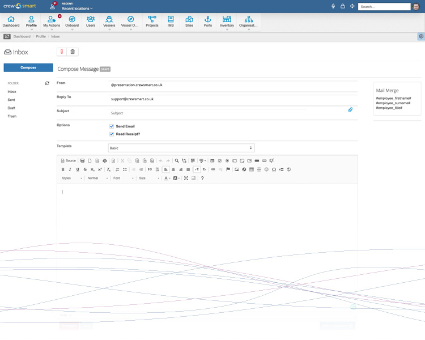
Task: Open the Recent locations dropdown
Action: 77,8
